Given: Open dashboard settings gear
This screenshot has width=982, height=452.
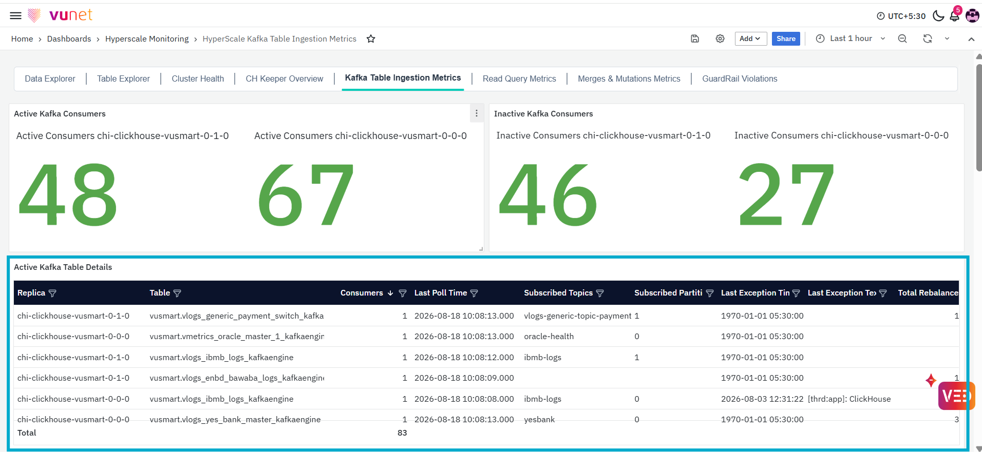Looking at the screenshot, I should click(x=720, y=38).
